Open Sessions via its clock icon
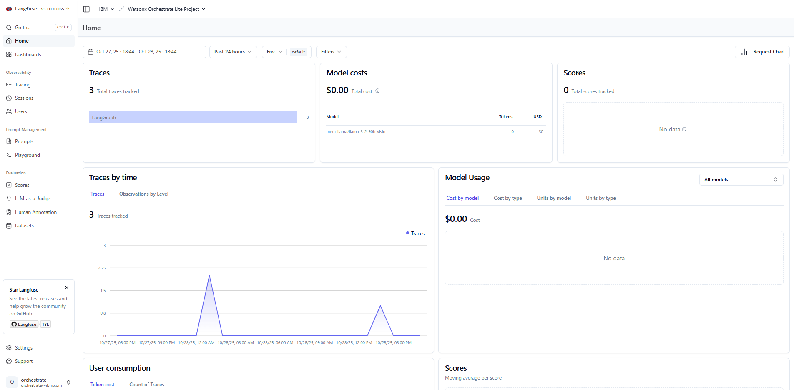 coord(9,98)
